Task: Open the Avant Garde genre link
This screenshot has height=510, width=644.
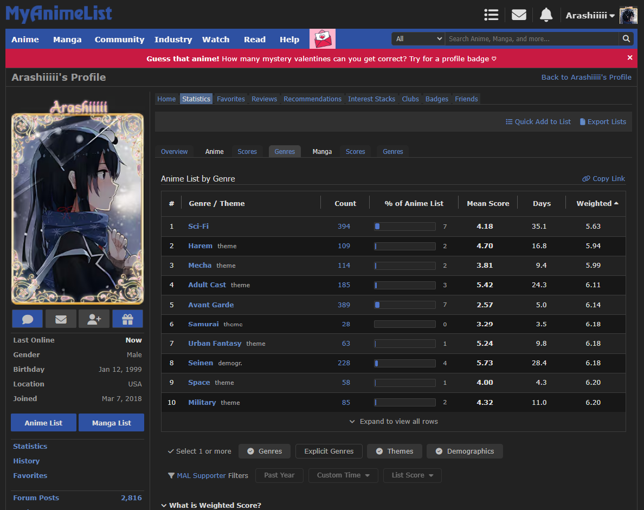Action: tap(211, 305)
